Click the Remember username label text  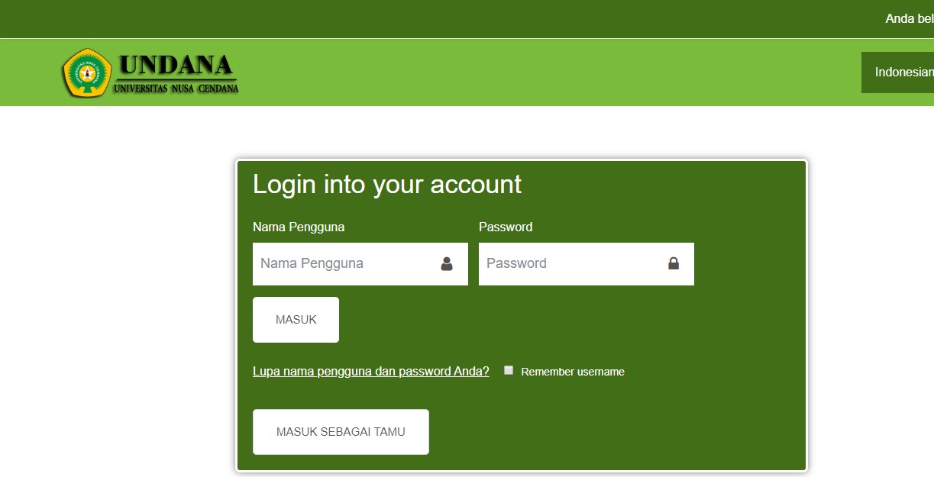[573, 372]
